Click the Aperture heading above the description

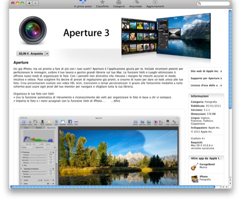click(x=21, y=62)
